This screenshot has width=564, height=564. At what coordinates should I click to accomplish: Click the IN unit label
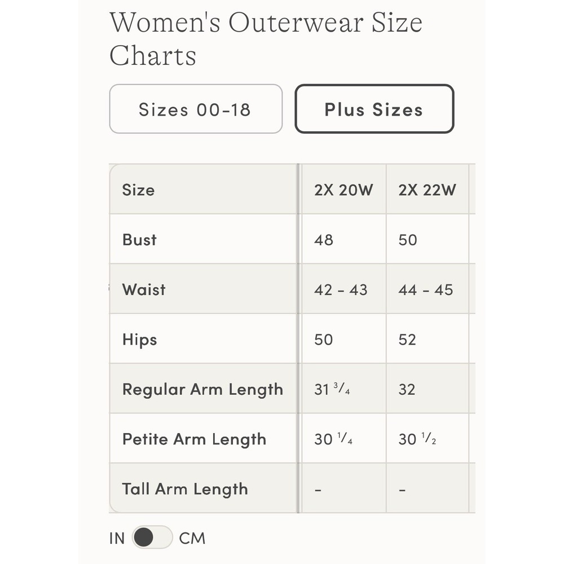tap(117, 538)
